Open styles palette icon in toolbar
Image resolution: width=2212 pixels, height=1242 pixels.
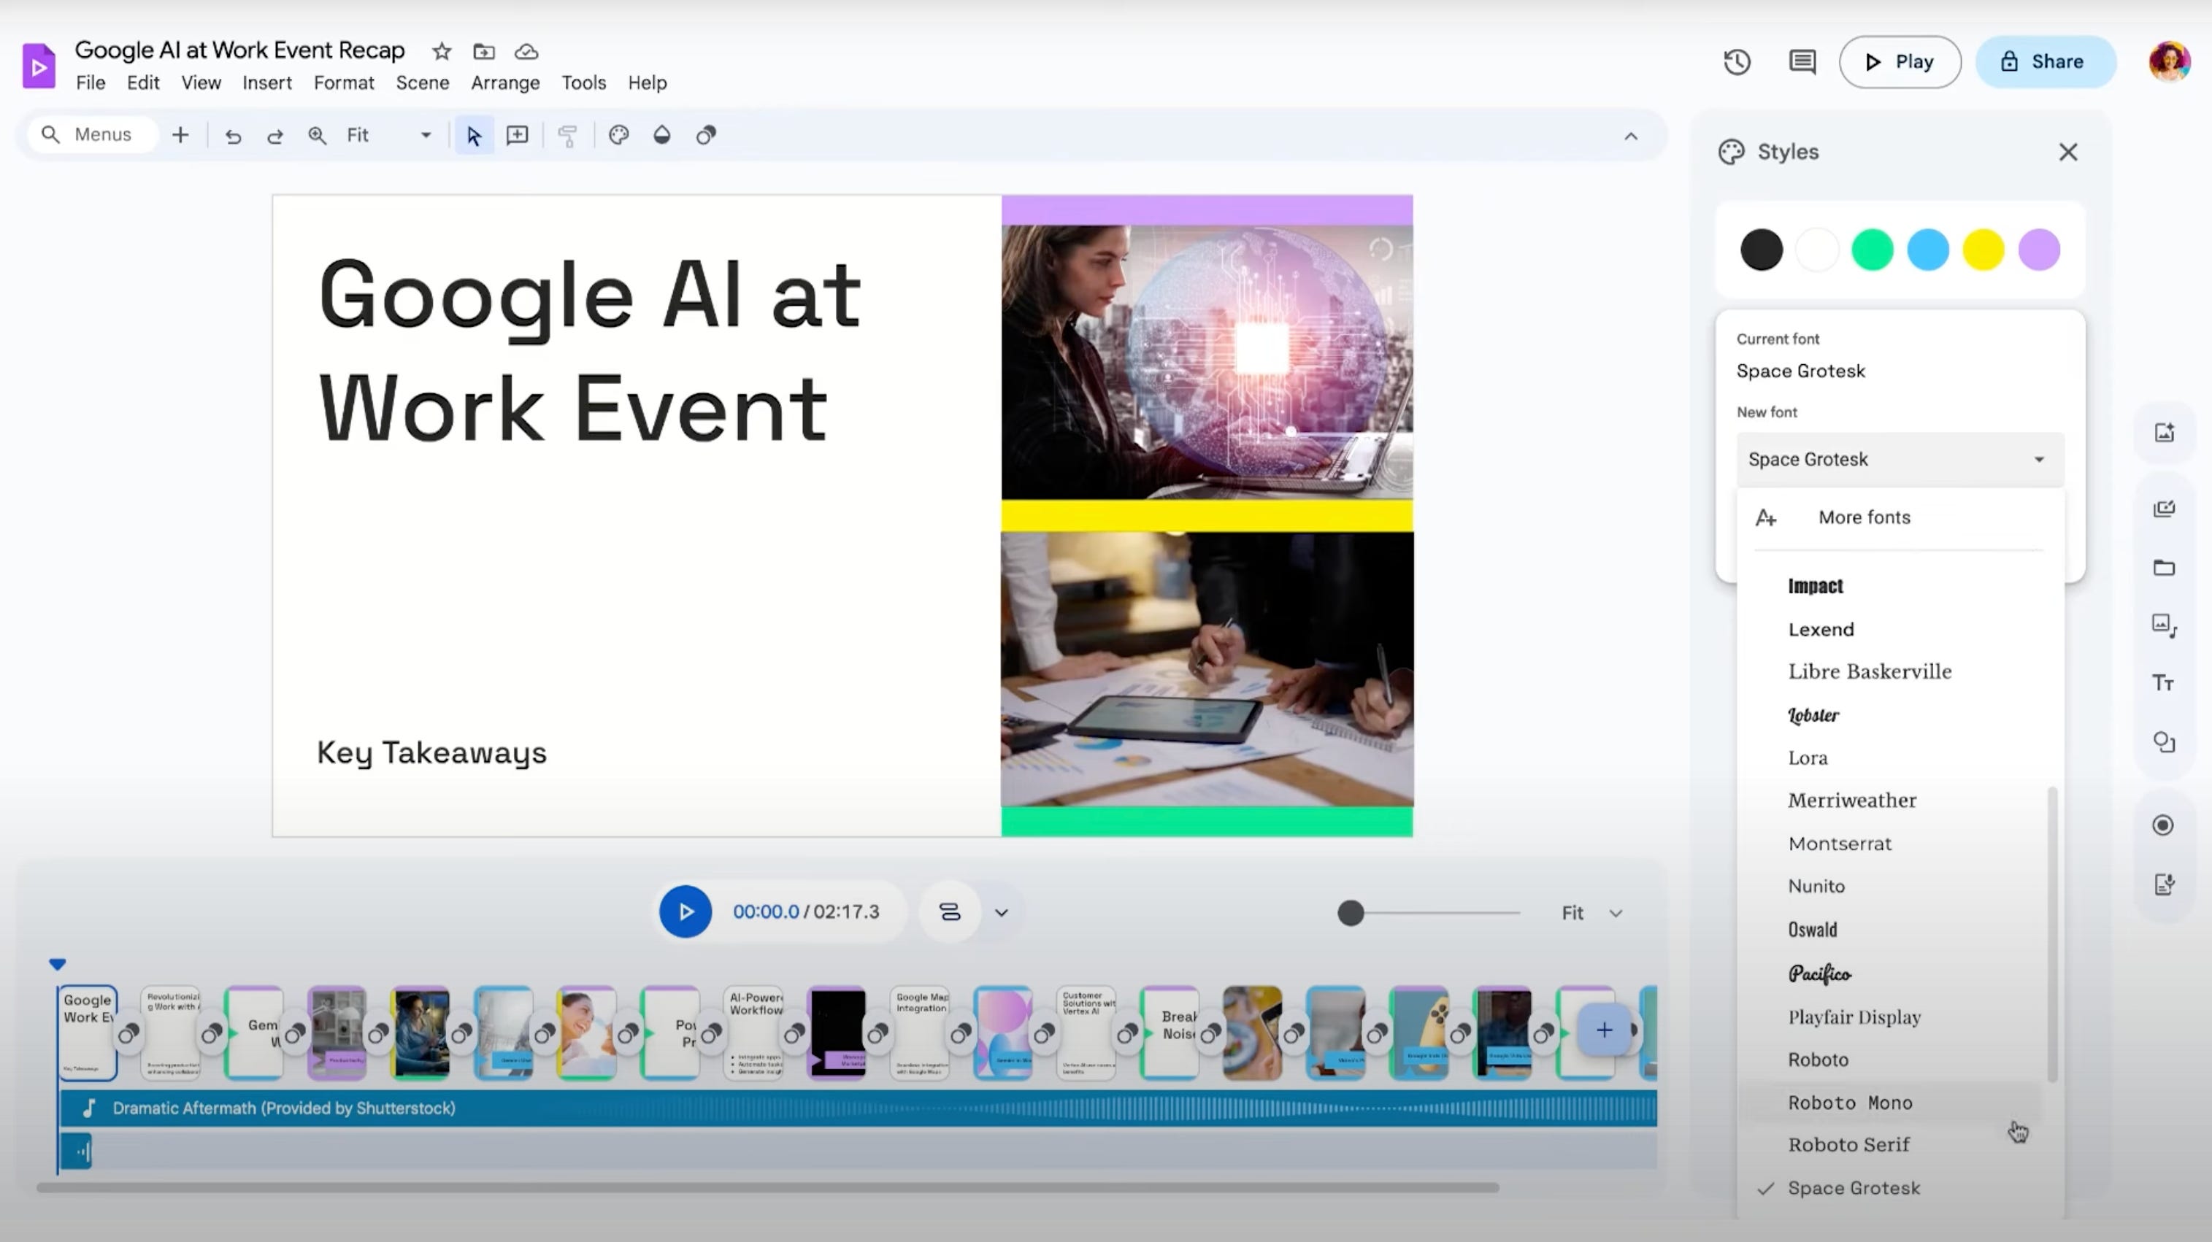[x=619, y=136]
